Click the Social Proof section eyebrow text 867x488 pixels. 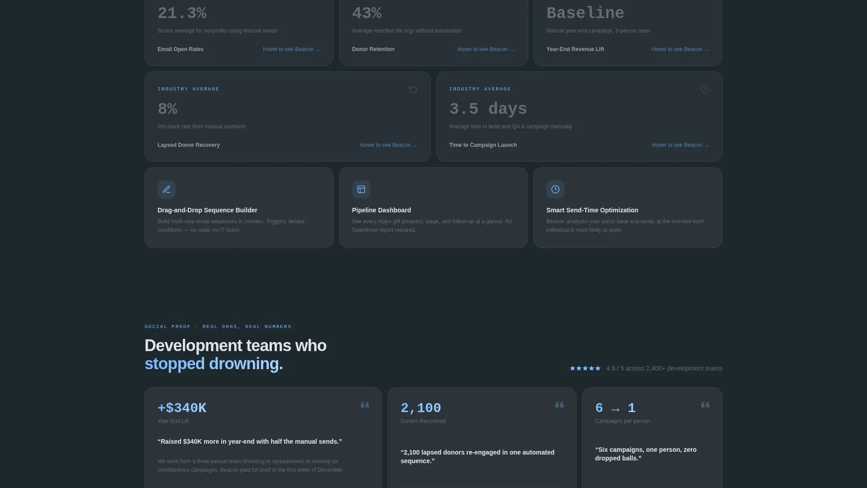pos(218,327)
